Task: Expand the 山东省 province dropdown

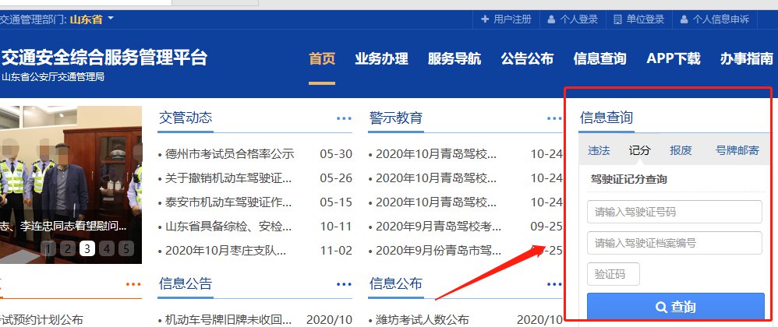Action: pyautogui.click(x=111, y=18)
